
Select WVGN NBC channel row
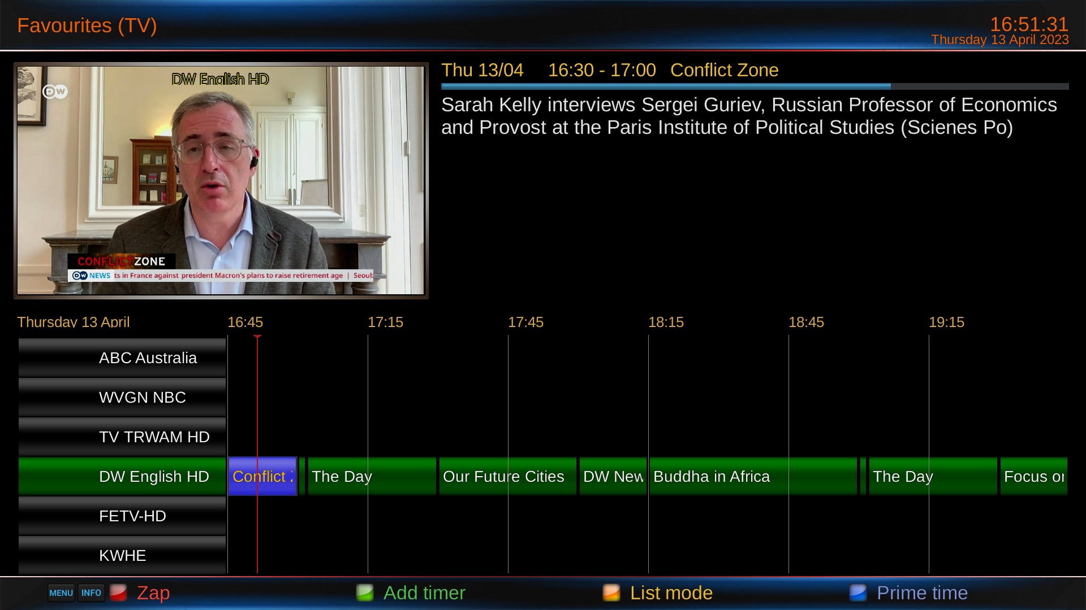click(x=122, y=397)
